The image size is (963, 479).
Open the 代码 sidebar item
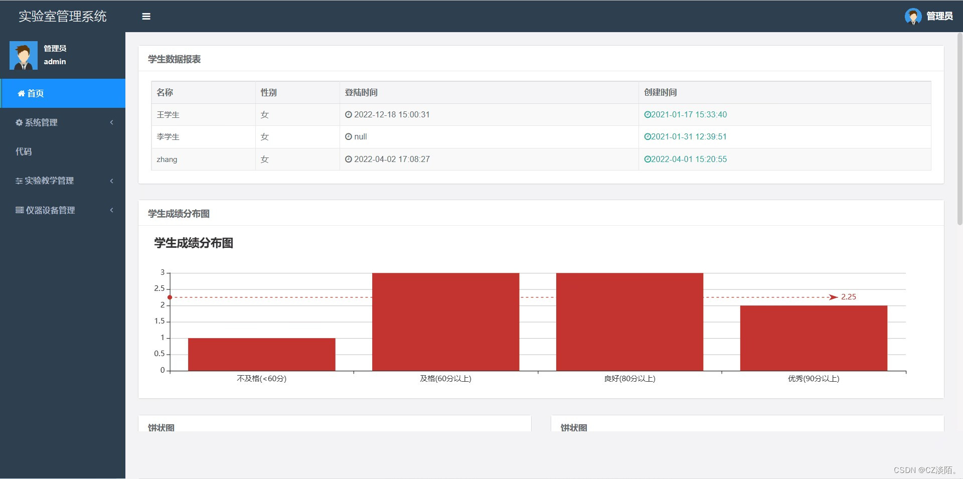pyautogui.click(x=63, y=151)
